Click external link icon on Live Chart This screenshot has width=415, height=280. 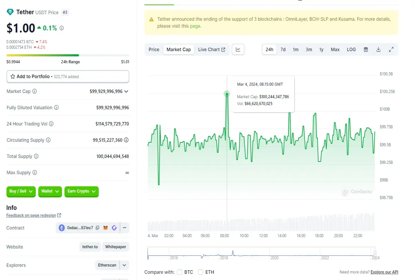[x=223, y=49]
